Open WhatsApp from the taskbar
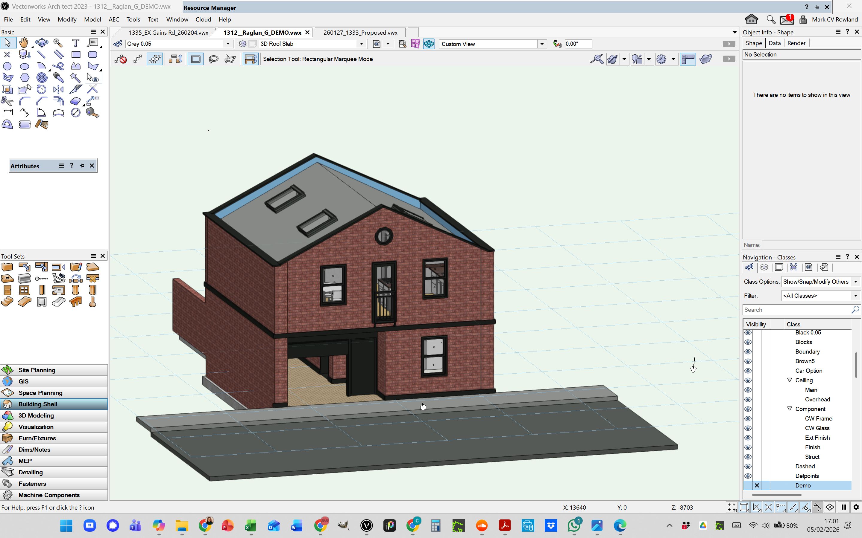This screenshot has height=538, width=862. 574,525
